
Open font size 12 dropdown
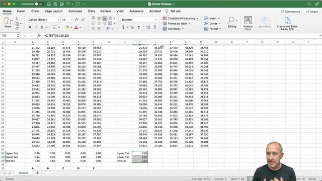click(71, 20)
